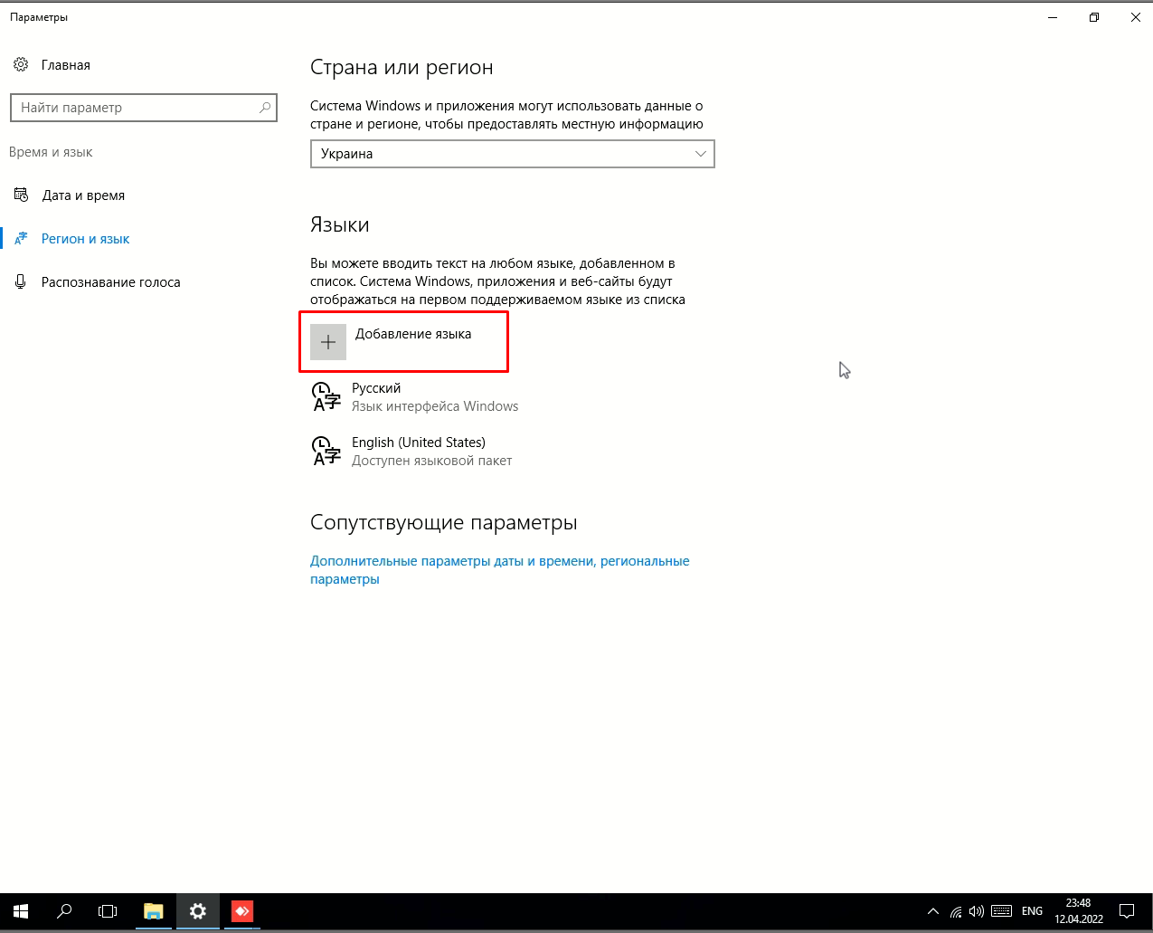This screenshot has height=933, width=1153.
Task: Open Дата и время settings page
Action: (x=83, y=195)
